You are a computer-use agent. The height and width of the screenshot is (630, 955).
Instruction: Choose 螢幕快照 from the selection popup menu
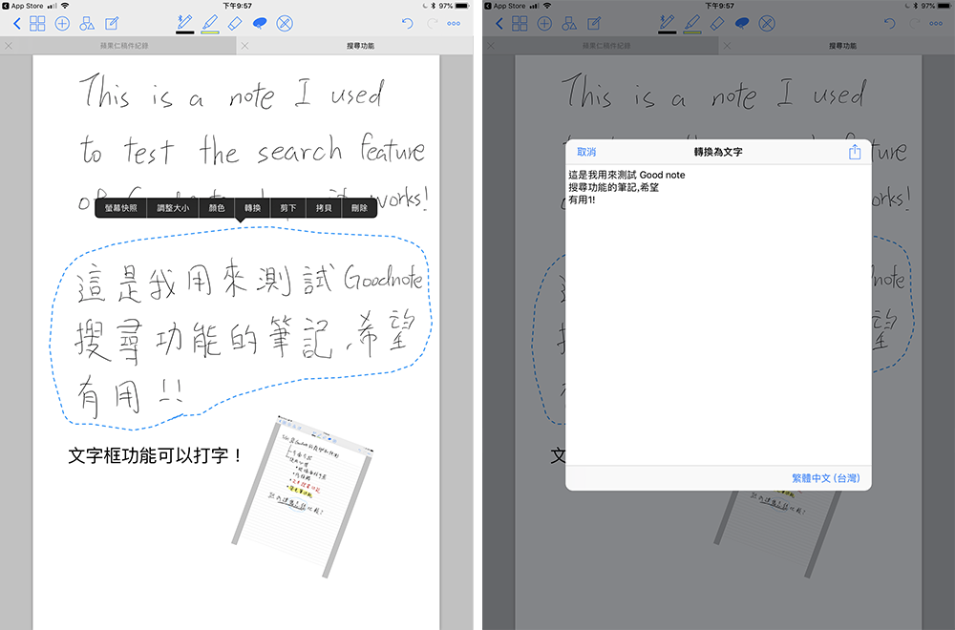(x=120, y=207)
